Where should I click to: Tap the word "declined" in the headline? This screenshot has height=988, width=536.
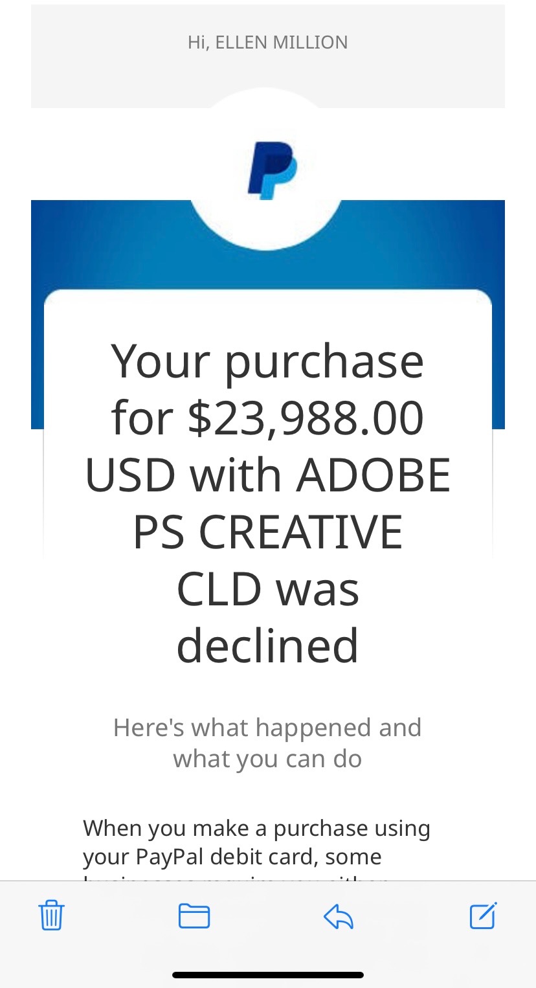point(267,646)
